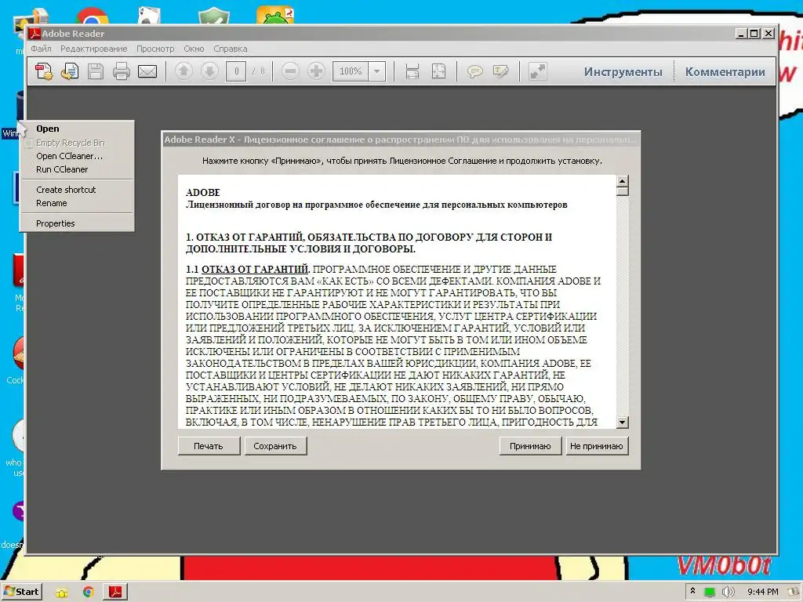Viewport: 803px width, 602px height.
Task: Click the Open file toolbar icon
Action: (70, 71)
